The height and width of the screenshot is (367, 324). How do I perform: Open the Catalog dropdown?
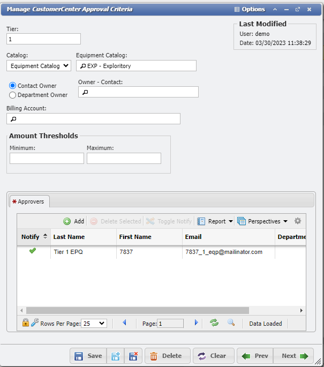click(39, 66)
